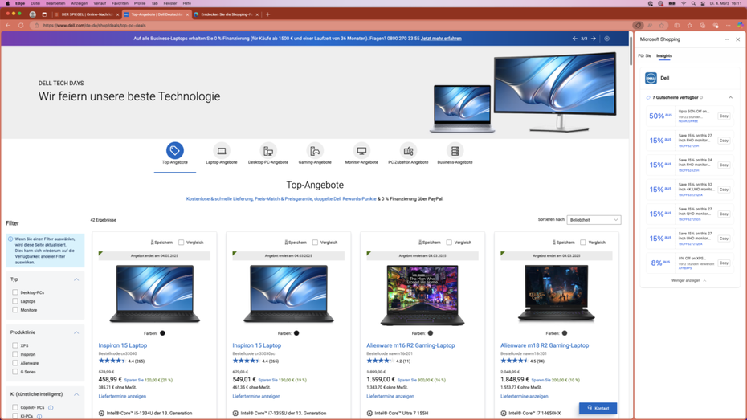
Task: Open the Verlauf menu in menu bar
Action: [100, 3]
